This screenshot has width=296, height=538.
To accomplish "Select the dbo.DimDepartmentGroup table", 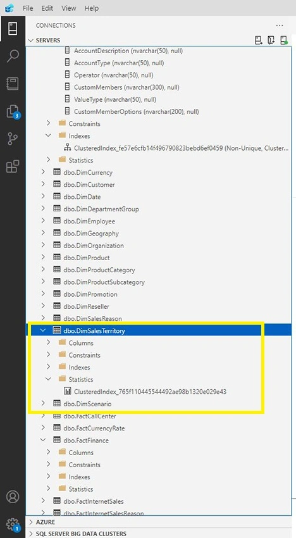I will point(101,209).
